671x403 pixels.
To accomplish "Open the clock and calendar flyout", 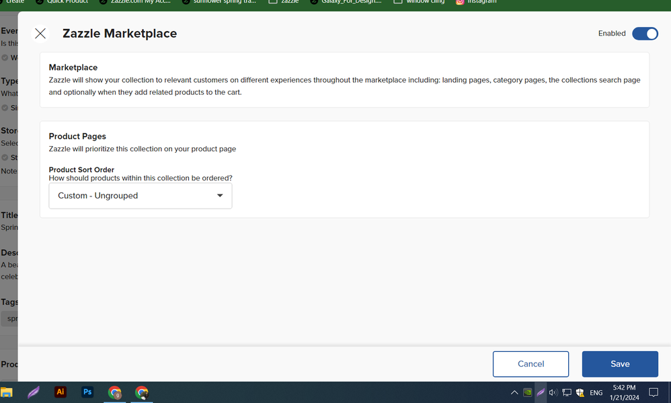I will [x=625, y=392].
